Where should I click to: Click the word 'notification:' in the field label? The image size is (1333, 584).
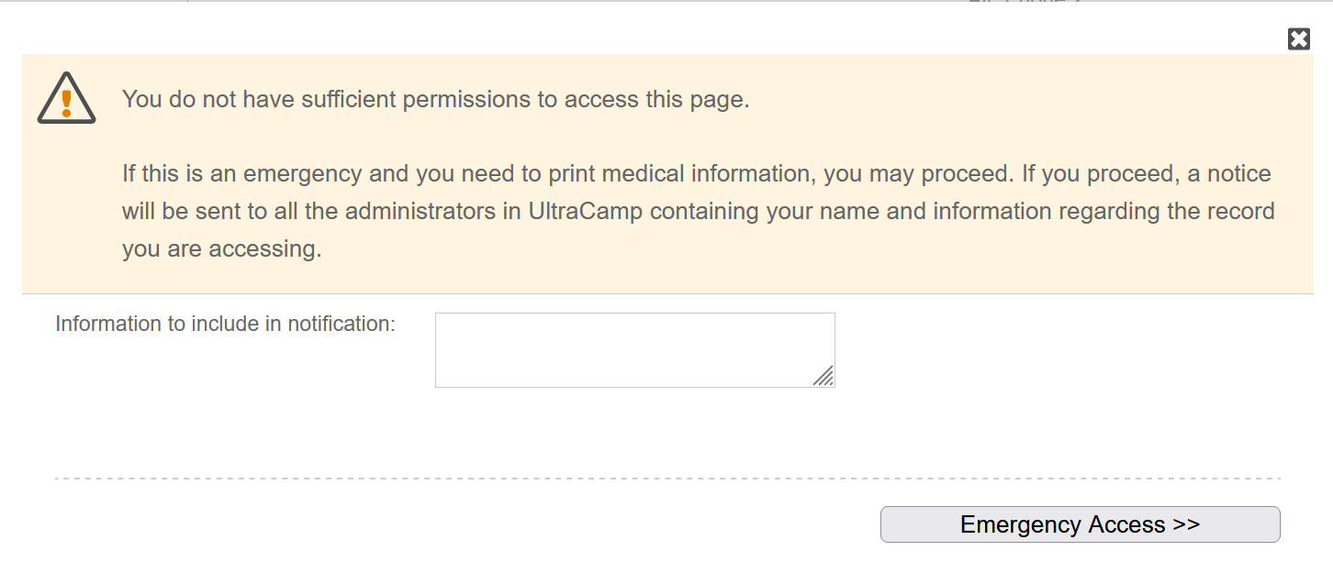[x=342, y=324]
